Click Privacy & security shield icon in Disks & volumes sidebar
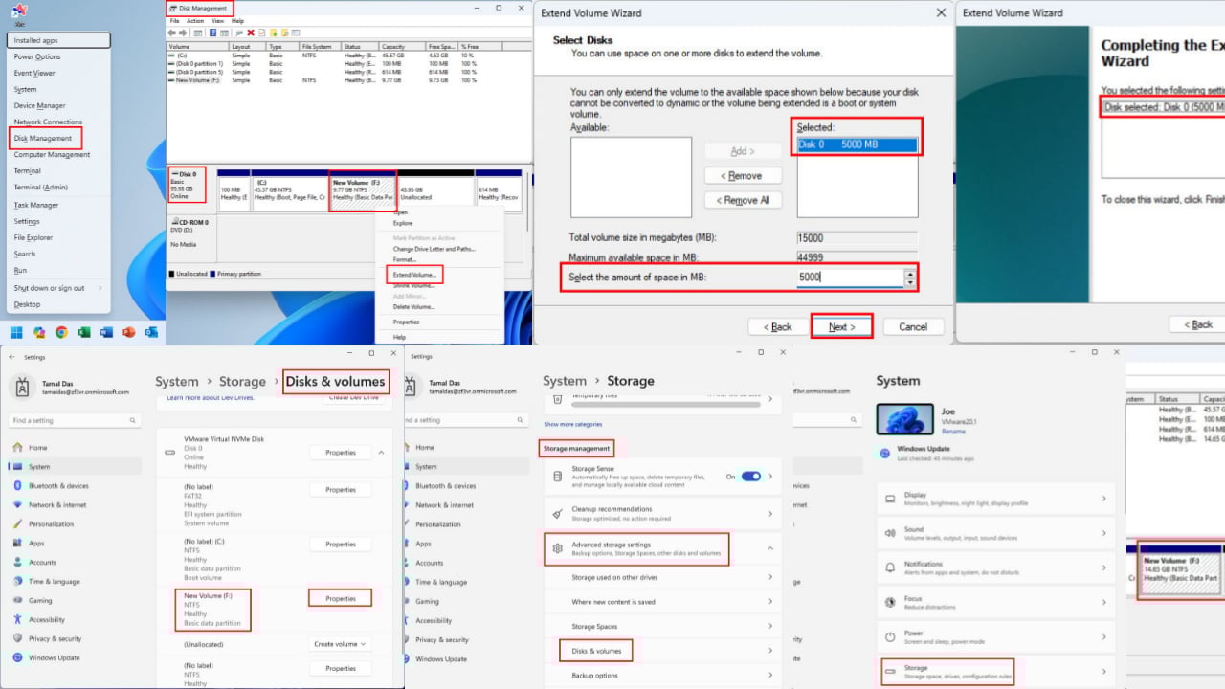This screenshot has height=689, width=1225. click(16, 638)
